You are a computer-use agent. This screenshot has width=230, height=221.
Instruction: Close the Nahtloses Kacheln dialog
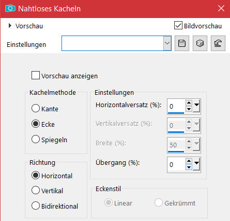tap(221, 8)
